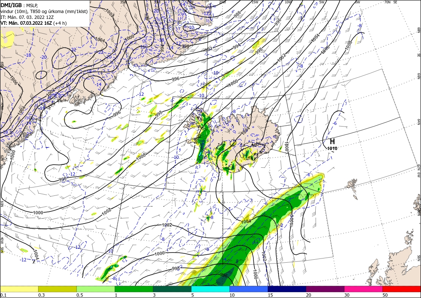Select the navy 15 mm legend swatch
This screenshot has height=298, width=421.
287,289
